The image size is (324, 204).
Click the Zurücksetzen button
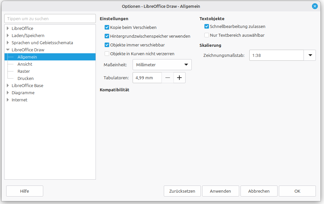182,191
